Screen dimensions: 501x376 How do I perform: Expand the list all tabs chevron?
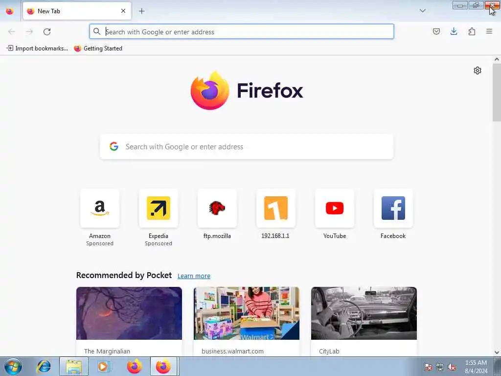422,11
